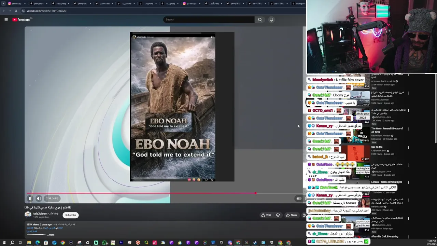
Task: Open options menu for Sex To Me video
Action: (x=408, y=147)
